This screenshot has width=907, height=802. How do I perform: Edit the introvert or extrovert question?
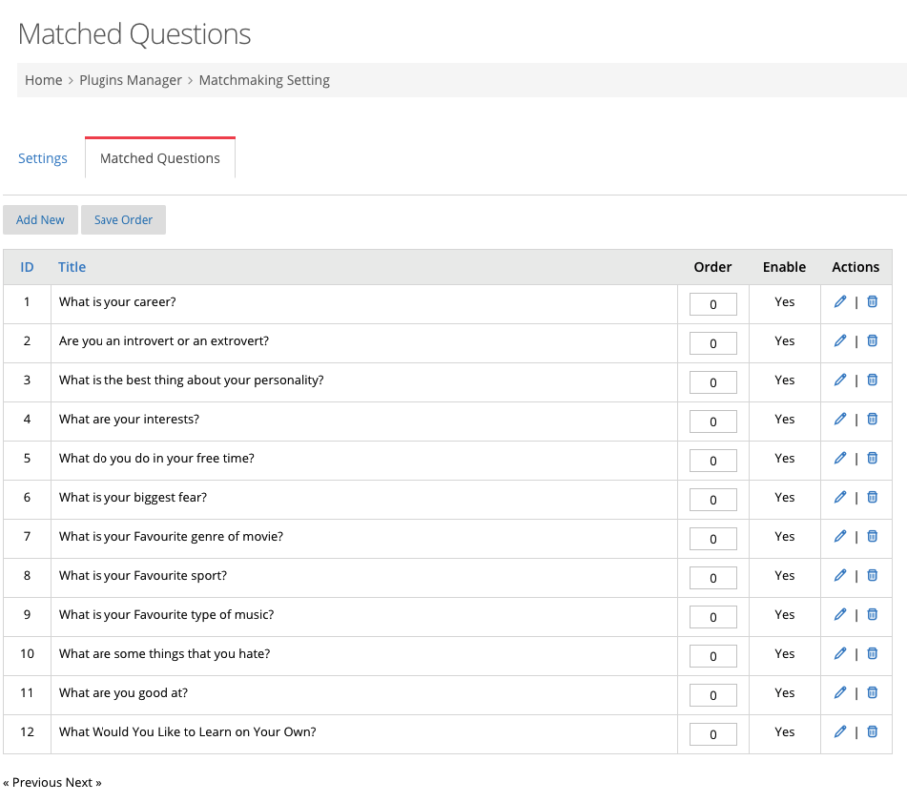(x=840, y=341)
